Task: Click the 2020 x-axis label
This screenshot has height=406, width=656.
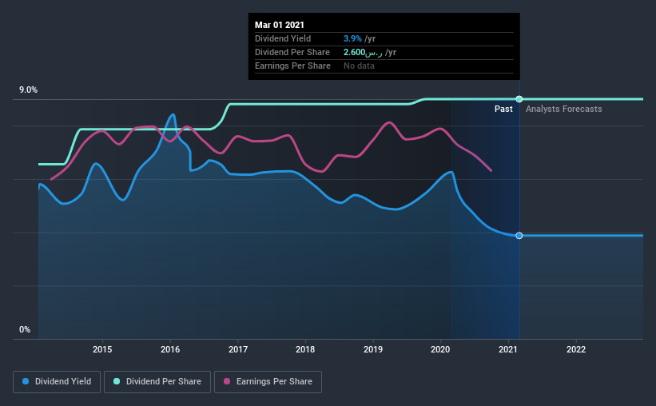Action: tap(440, 349)
